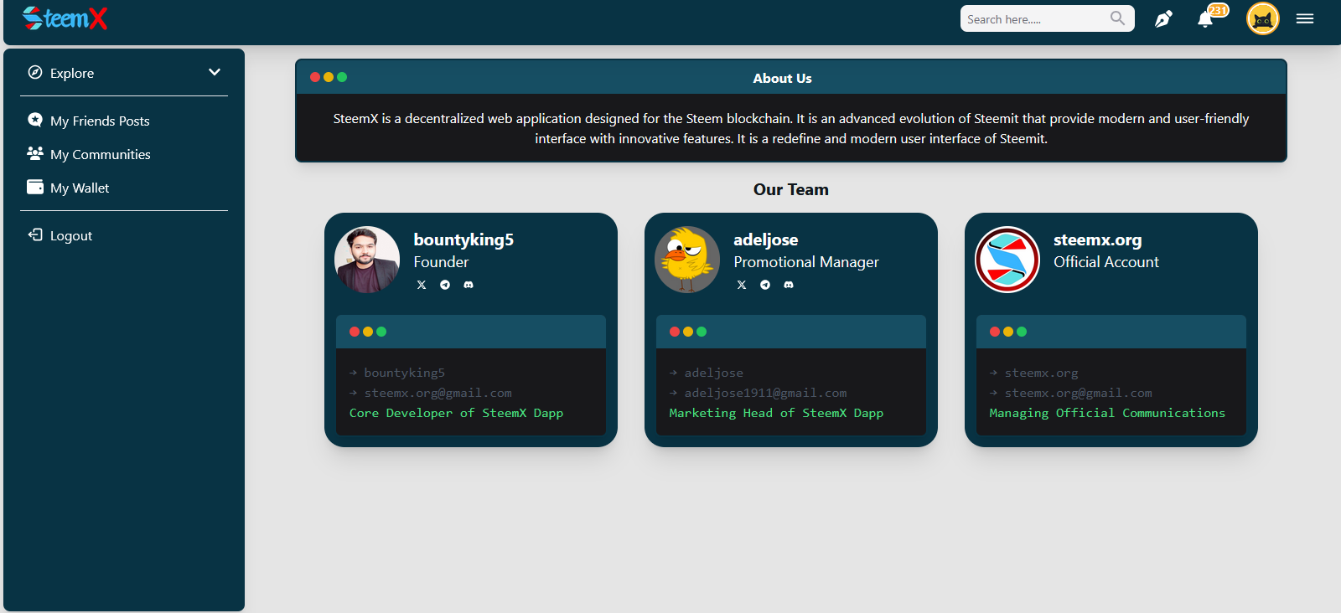Go to My Communities

point(101,154)
